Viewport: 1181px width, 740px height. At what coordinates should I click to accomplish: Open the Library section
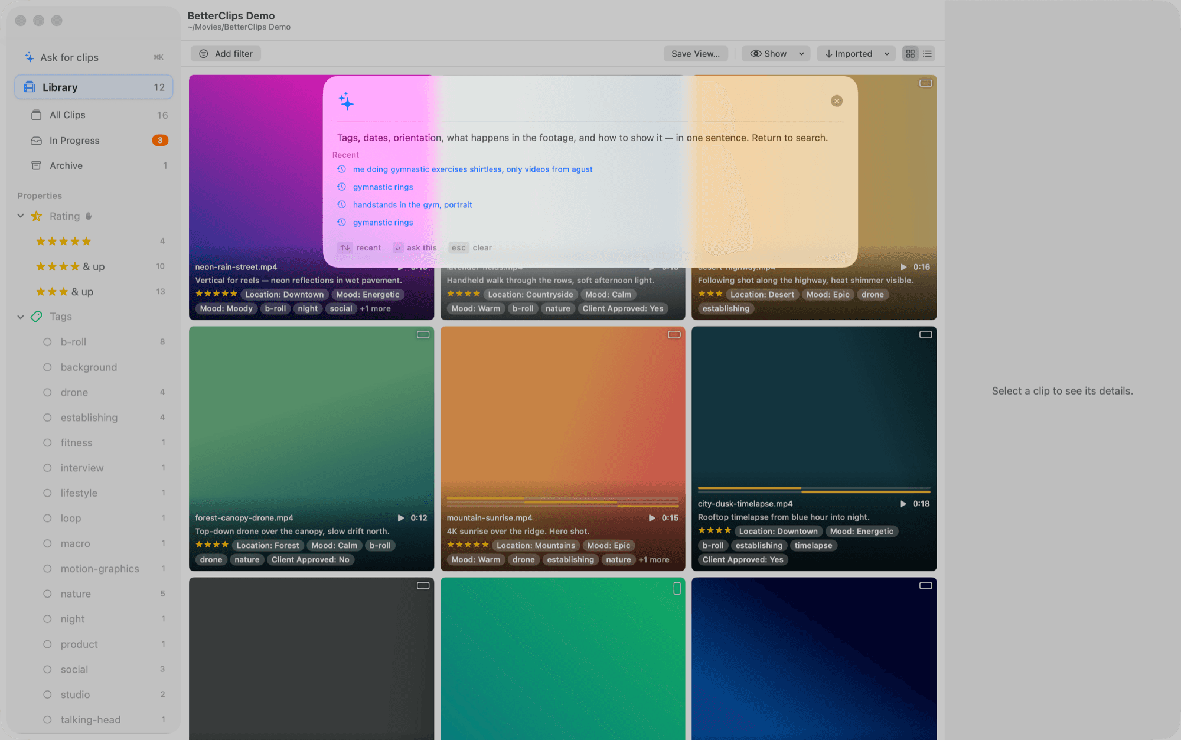pyautogui.click(x=94, y=87)
